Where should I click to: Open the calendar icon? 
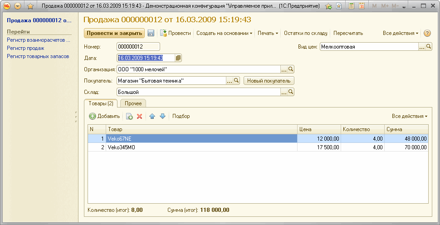tap(362, 6)
